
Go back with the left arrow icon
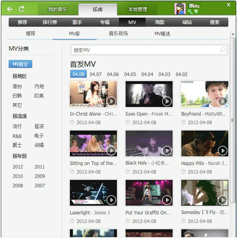tap(10, 9)
